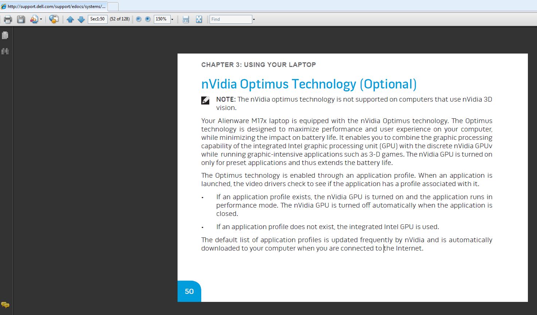
Task: Click the word 'NOTE:' in the document
Action: [x=226, y=99]
